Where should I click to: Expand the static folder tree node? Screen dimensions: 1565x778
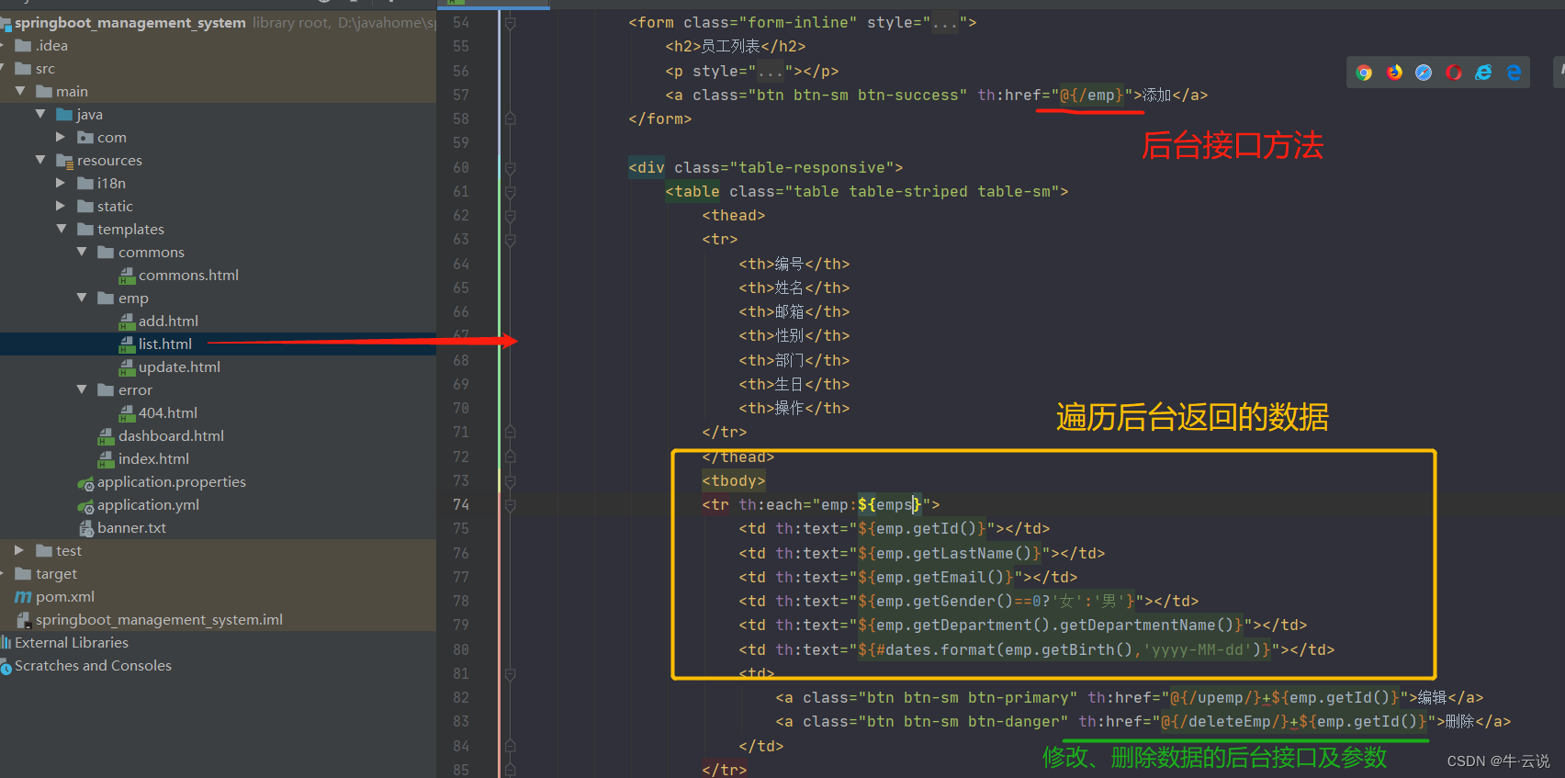(x=61, y=206)
